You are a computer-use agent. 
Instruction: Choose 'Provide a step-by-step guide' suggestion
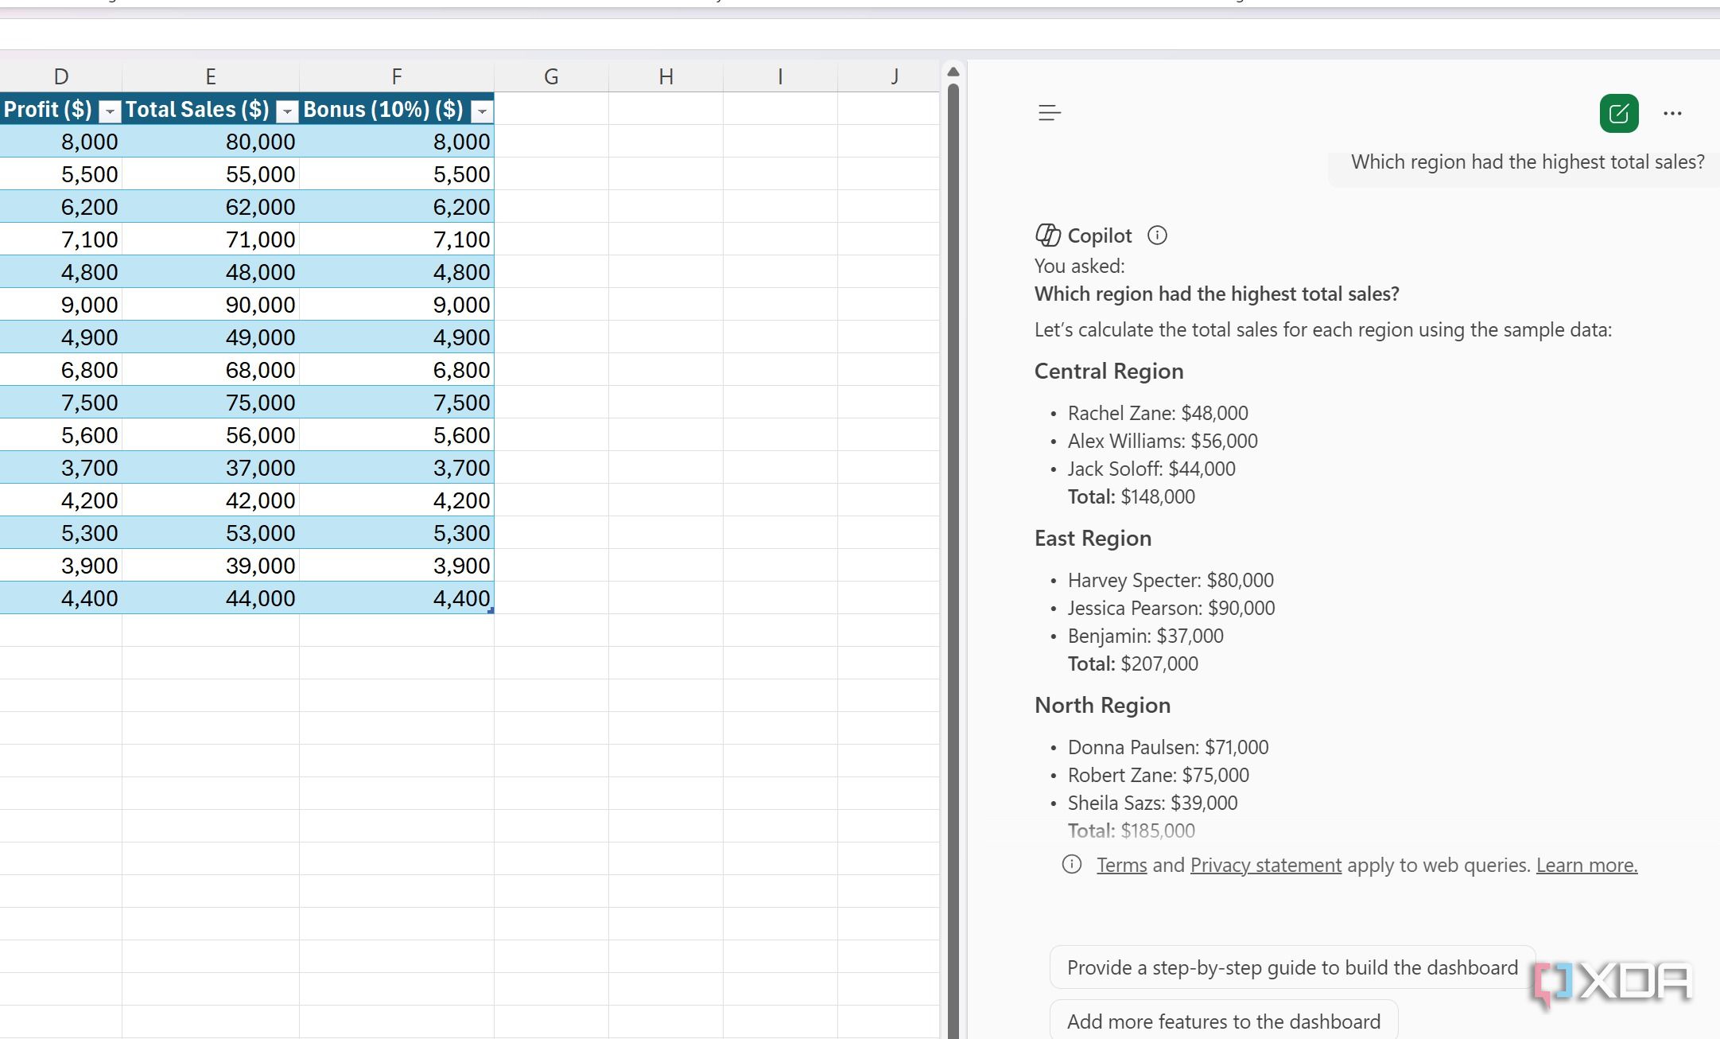pyautogui.click(x=1292, y=967)
